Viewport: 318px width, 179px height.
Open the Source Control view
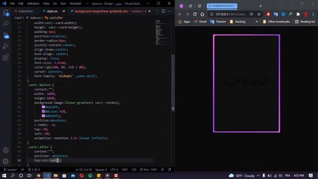pos(5,35)
